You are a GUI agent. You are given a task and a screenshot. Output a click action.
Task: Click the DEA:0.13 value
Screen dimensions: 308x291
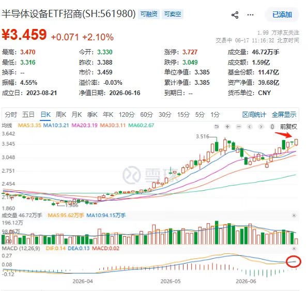pos(79,249)
